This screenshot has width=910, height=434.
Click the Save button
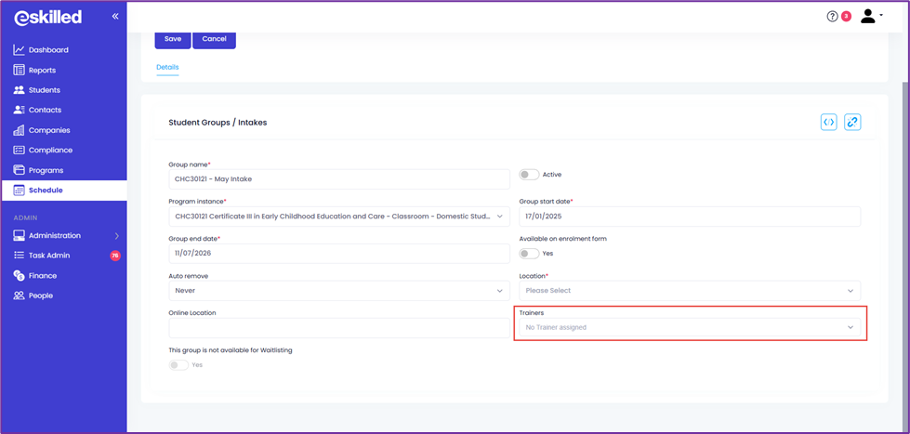(x=173, y=39)
